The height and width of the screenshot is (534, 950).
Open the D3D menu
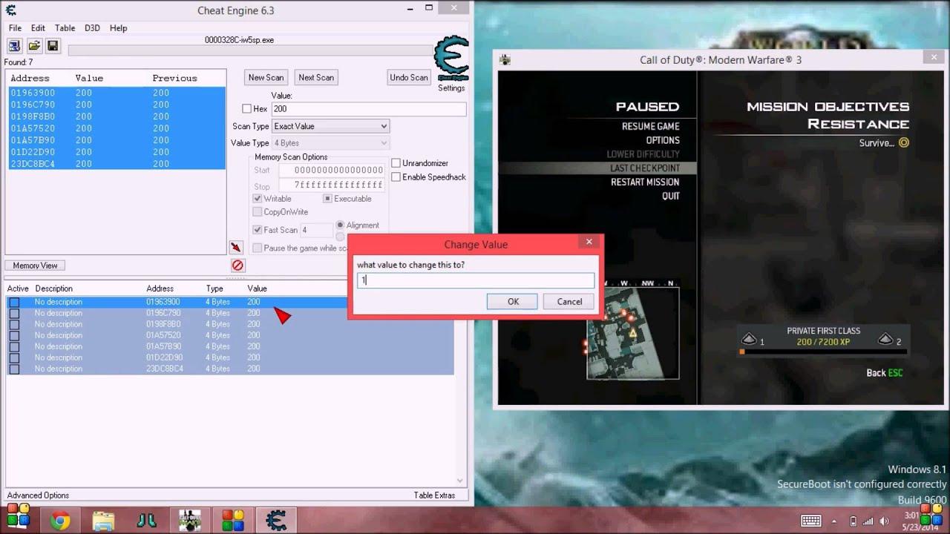[92, 28]
